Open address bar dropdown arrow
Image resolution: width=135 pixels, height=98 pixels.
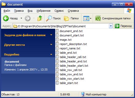(x=111, y=26)
